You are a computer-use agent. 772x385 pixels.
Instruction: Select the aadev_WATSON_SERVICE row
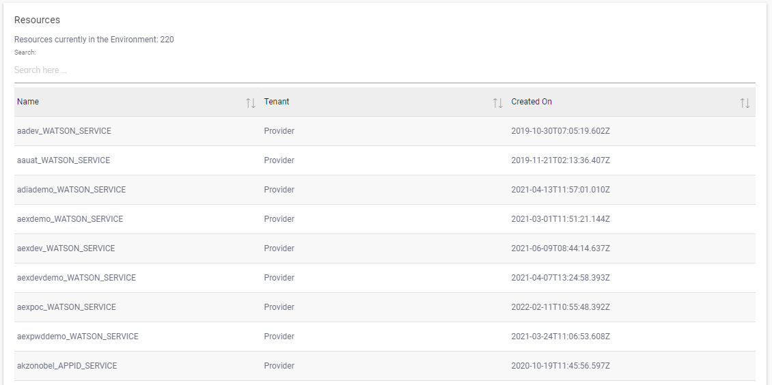point(64,131)
